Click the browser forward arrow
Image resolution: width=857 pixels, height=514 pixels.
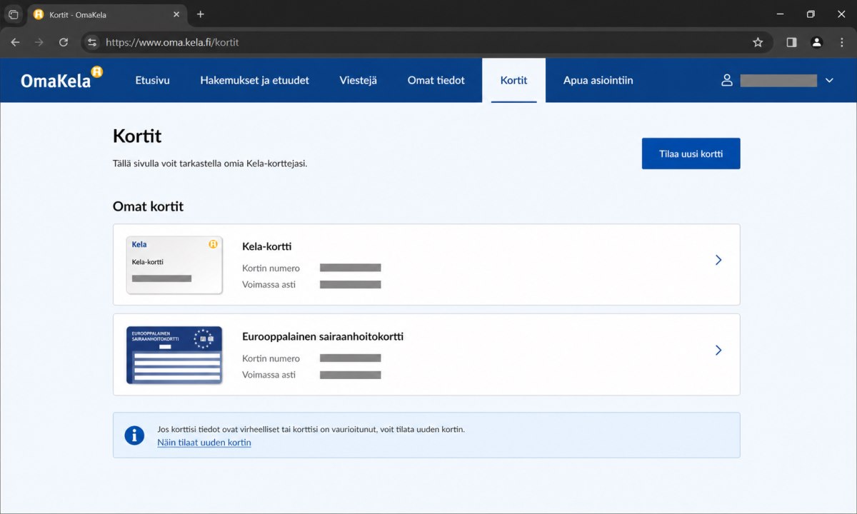39,42
